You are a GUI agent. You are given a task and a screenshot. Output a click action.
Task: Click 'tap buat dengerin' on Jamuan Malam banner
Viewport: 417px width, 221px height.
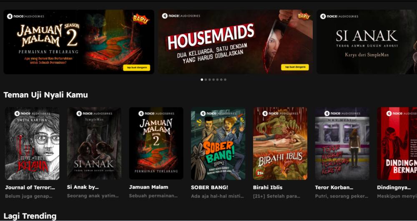(x=137, y=68)
